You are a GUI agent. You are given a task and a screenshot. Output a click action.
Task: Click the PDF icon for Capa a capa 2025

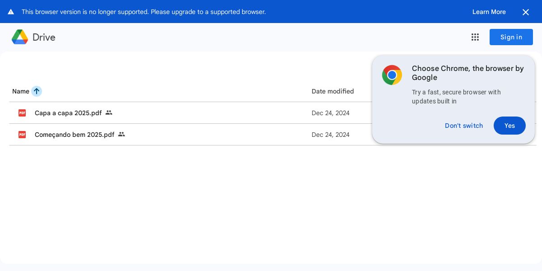[x=22, y=113]
